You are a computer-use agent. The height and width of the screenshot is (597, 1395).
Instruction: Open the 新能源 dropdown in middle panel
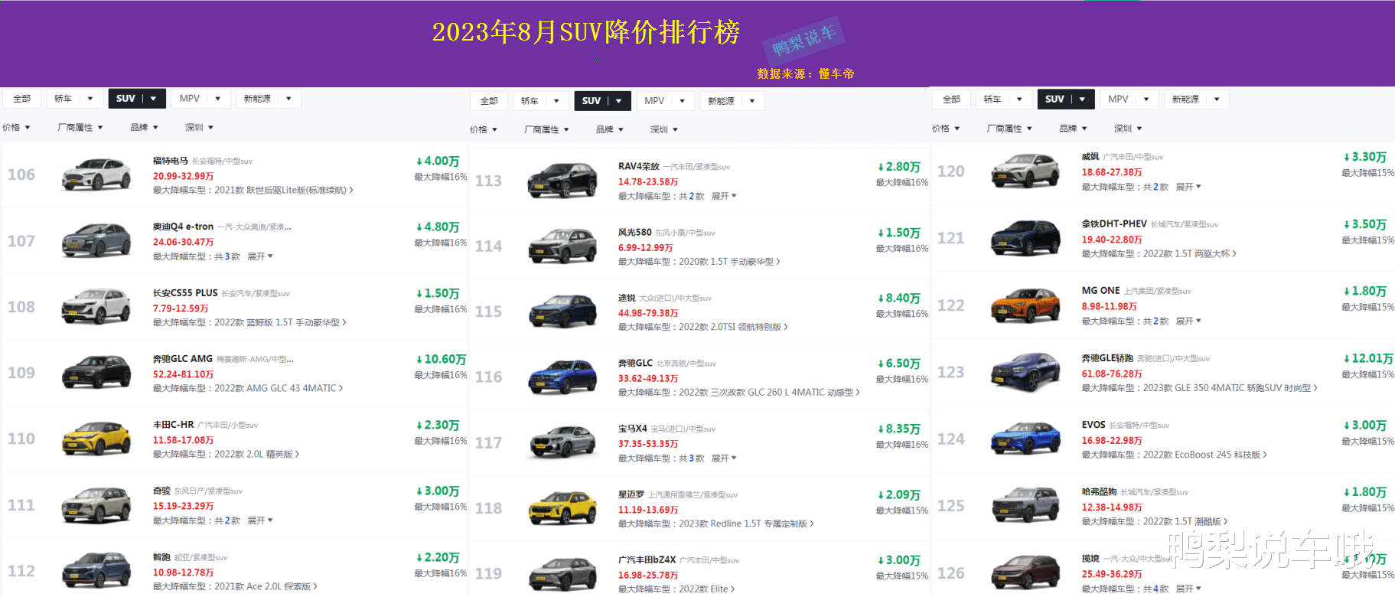(x=732, y=101)
